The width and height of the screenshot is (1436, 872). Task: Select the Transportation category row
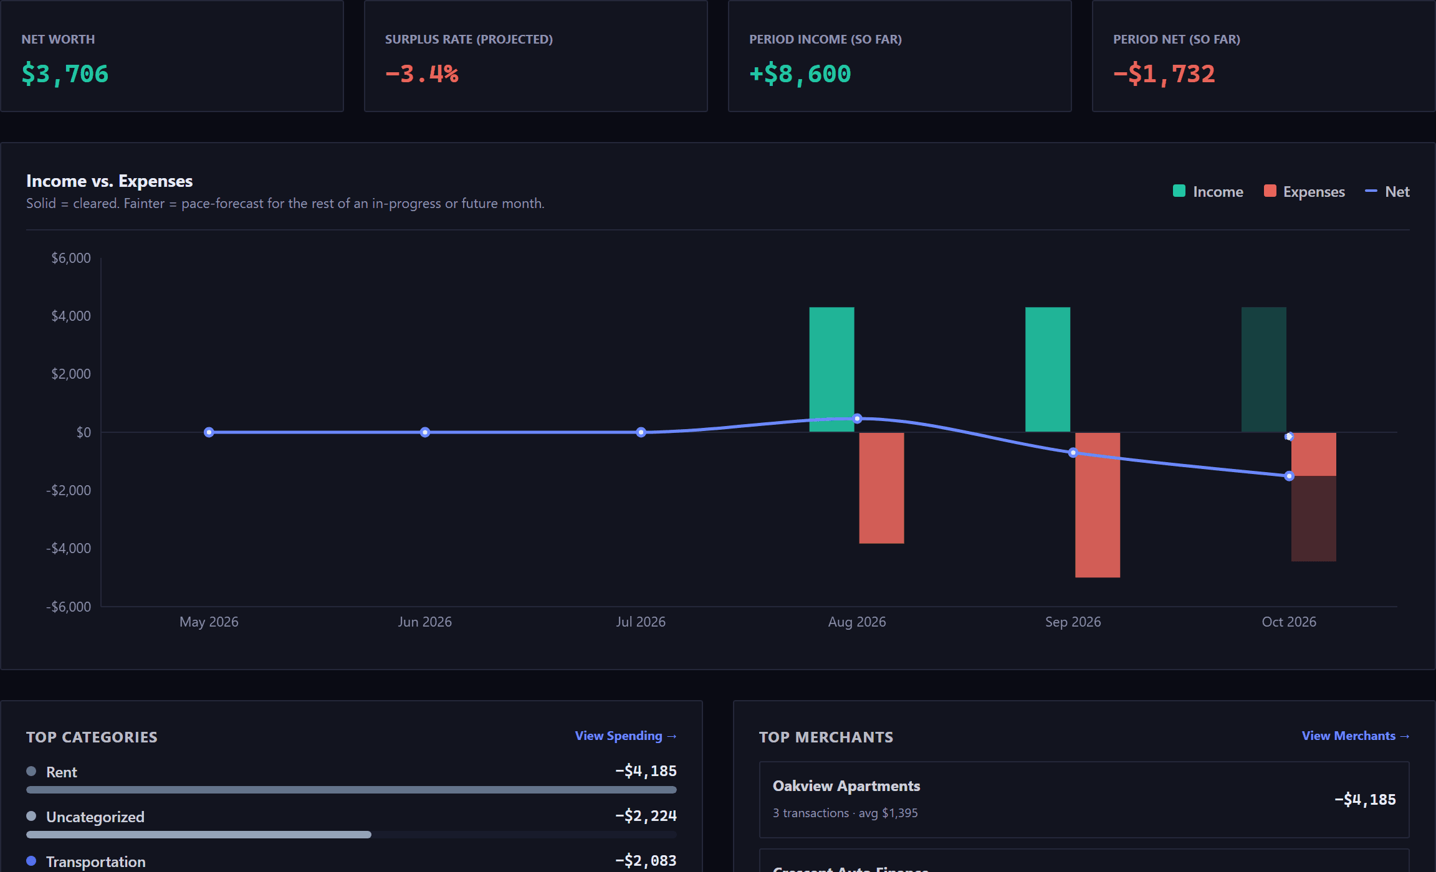coord(352,862)
